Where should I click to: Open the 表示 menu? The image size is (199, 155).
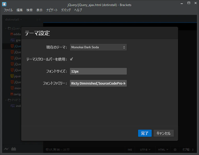(39, 10)
